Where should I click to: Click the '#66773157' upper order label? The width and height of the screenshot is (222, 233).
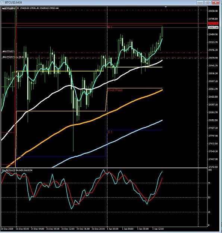[8, 51]
